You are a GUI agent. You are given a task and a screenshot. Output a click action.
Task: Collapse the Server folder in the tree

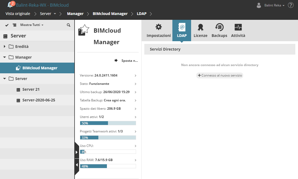tap(5, 78)
